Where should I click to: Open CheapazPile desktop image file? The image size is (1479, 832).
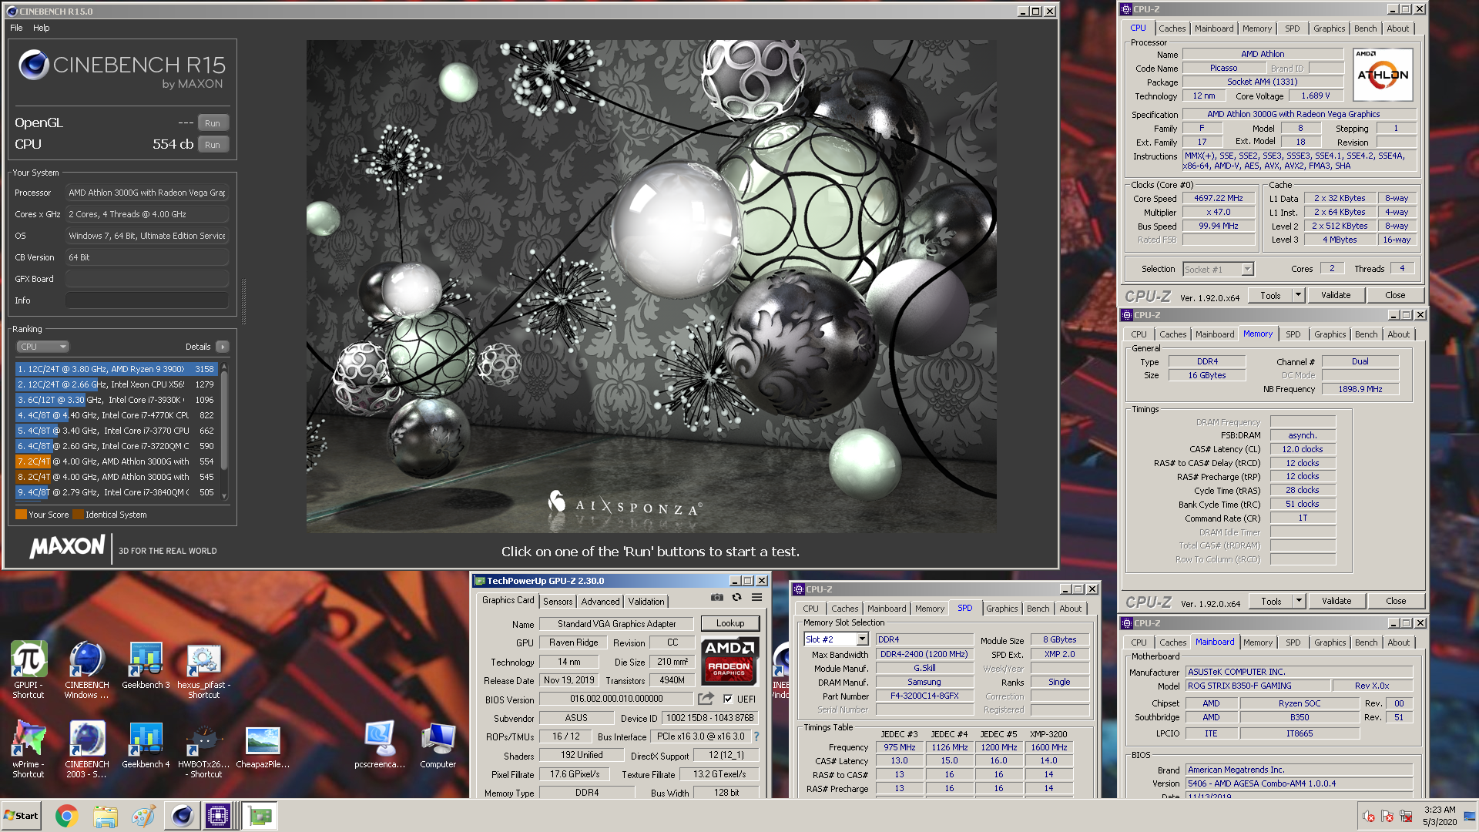pyautogui.click(x=263, y=745)
